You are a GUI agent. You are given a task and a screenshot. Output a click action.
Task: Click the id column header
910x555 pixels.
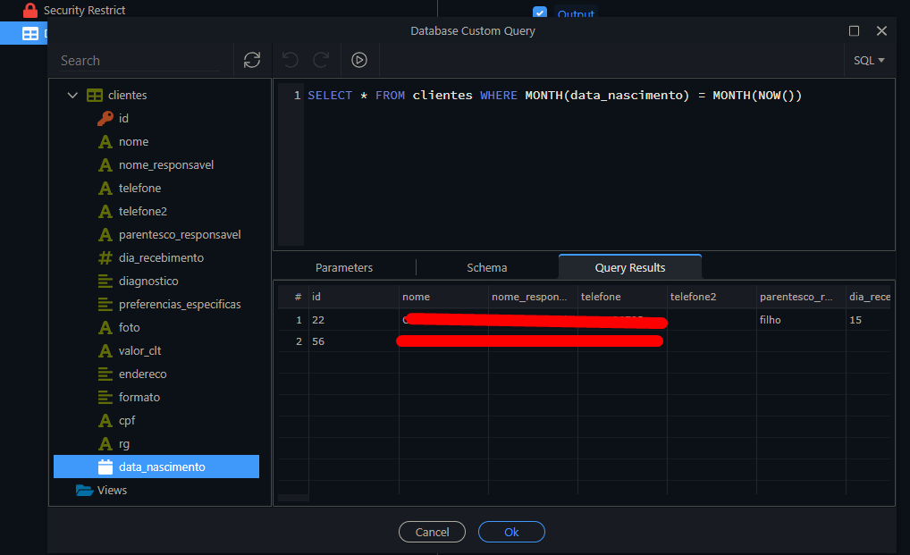click(x=353, y=297)
